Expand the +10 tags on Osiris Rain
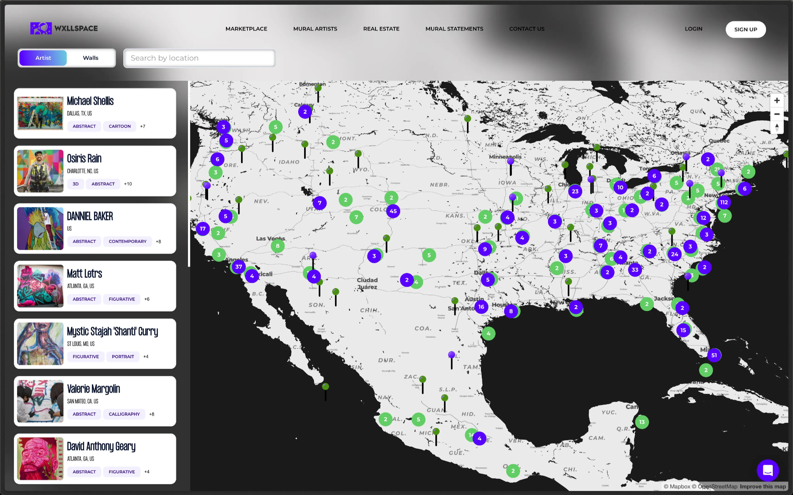This screenshot has width=793, height=495. 128,184
